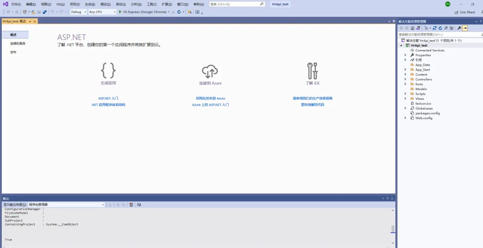
Task: Select the App_Data folder
Action: (x=422, y=65)
